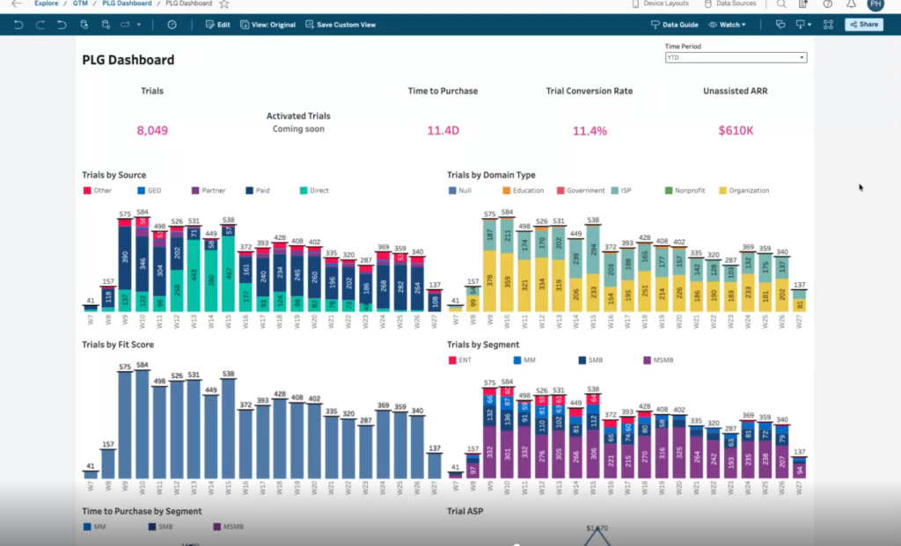Click the Refresh data source icon
901x546 pixels.
(x=84, y=25)
